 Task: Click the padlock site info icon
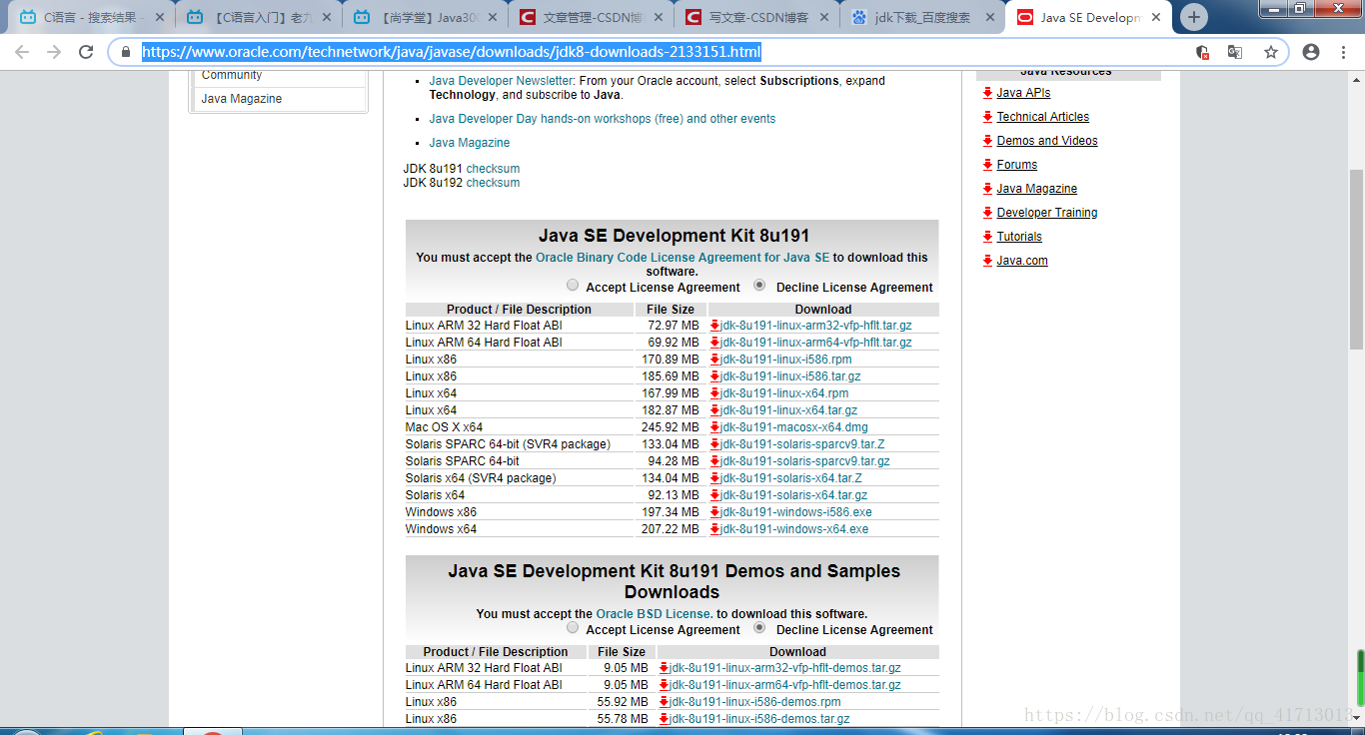click(x=126, y=53)
